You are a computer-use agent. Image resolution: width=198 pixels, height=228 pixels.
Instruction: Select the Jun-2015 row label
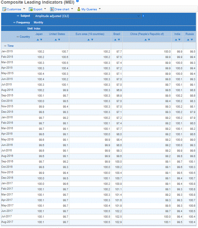point(7,79)
